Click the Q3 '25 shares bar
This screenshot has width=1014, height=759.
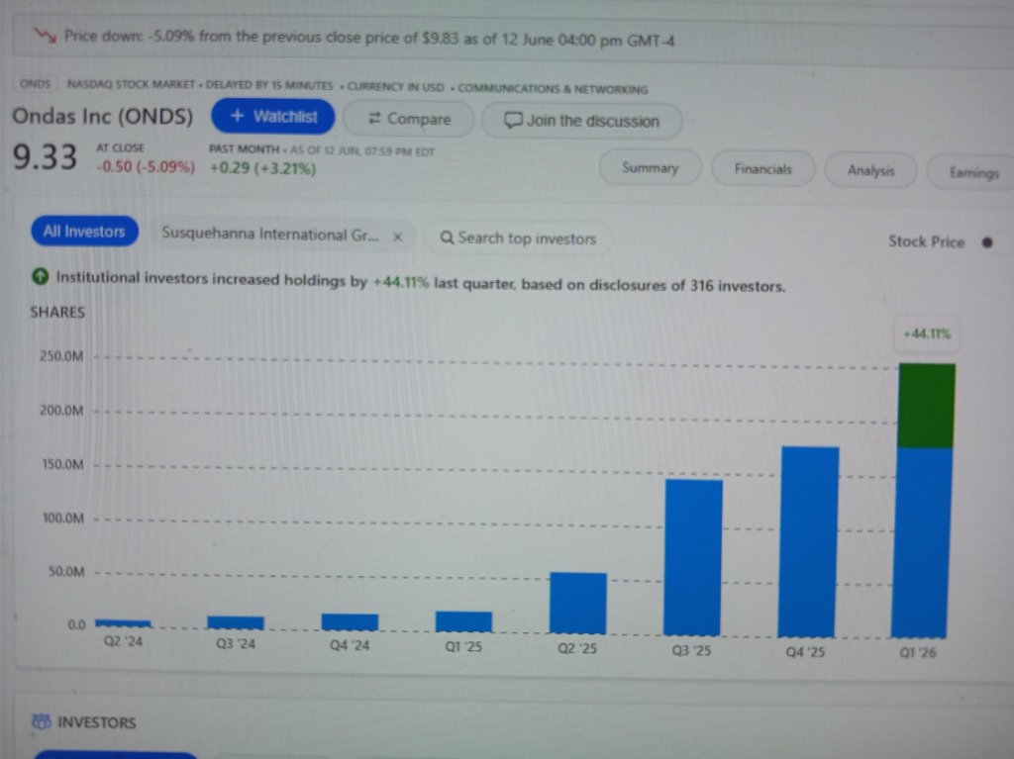tap(693, 557)
